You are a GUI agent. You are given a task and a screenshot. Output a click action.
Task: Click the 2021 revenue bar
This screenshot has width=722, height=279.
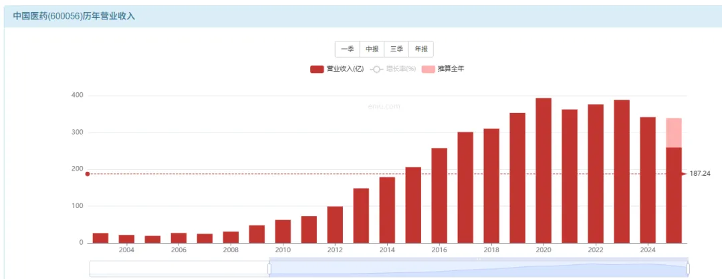coord(570,176)
